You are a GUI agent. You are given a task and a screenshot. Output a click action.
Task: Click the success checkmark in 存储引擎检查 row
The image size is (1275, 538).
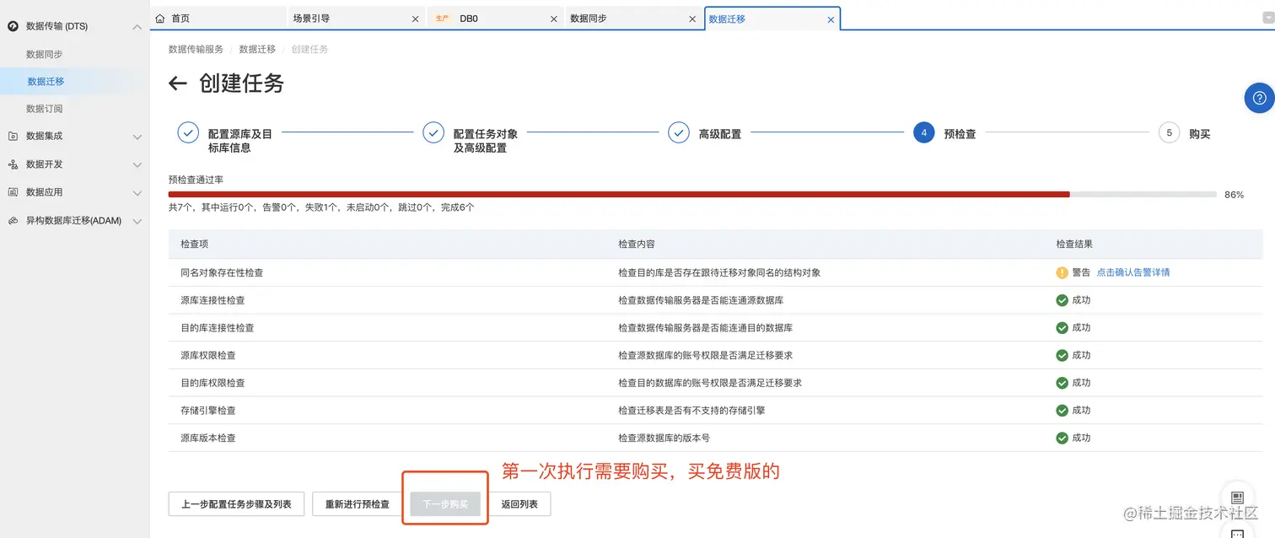click(1062, 411)
